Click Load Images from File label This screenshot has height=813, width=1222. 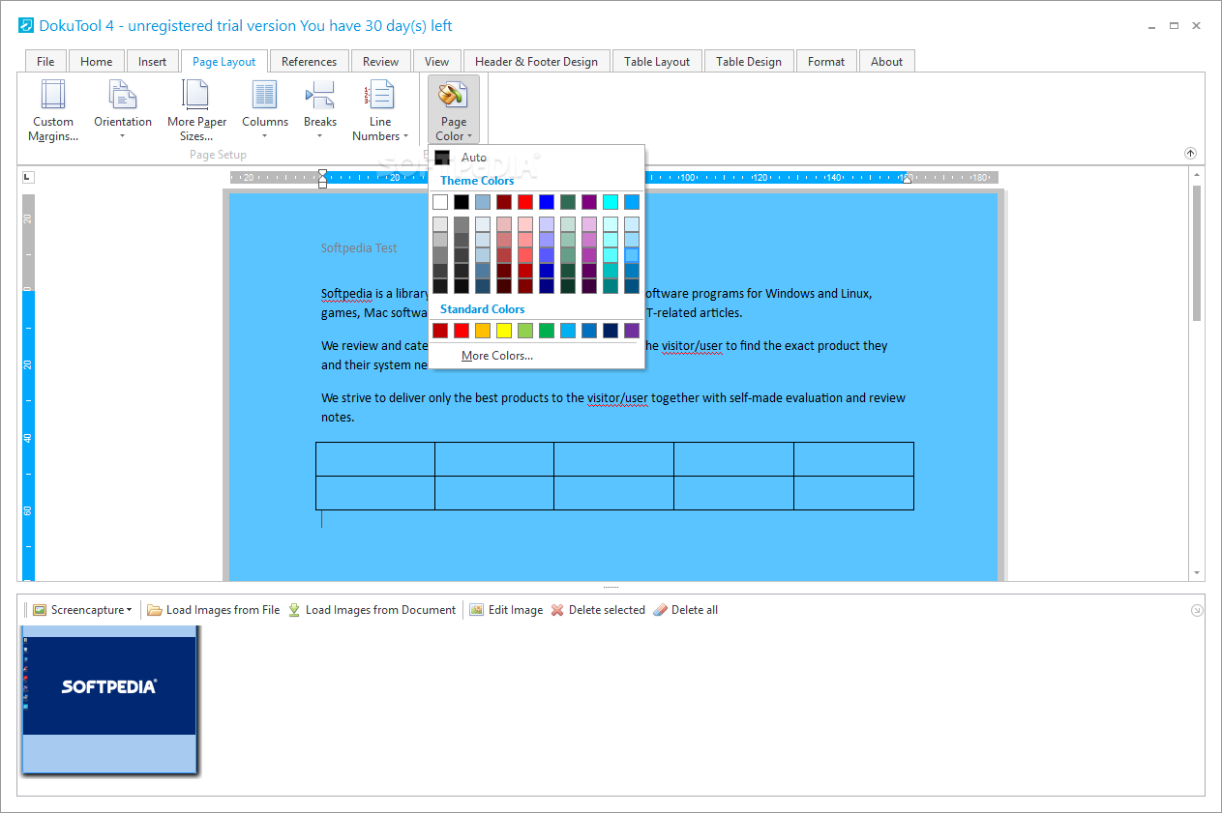click(x=223, y=610)
